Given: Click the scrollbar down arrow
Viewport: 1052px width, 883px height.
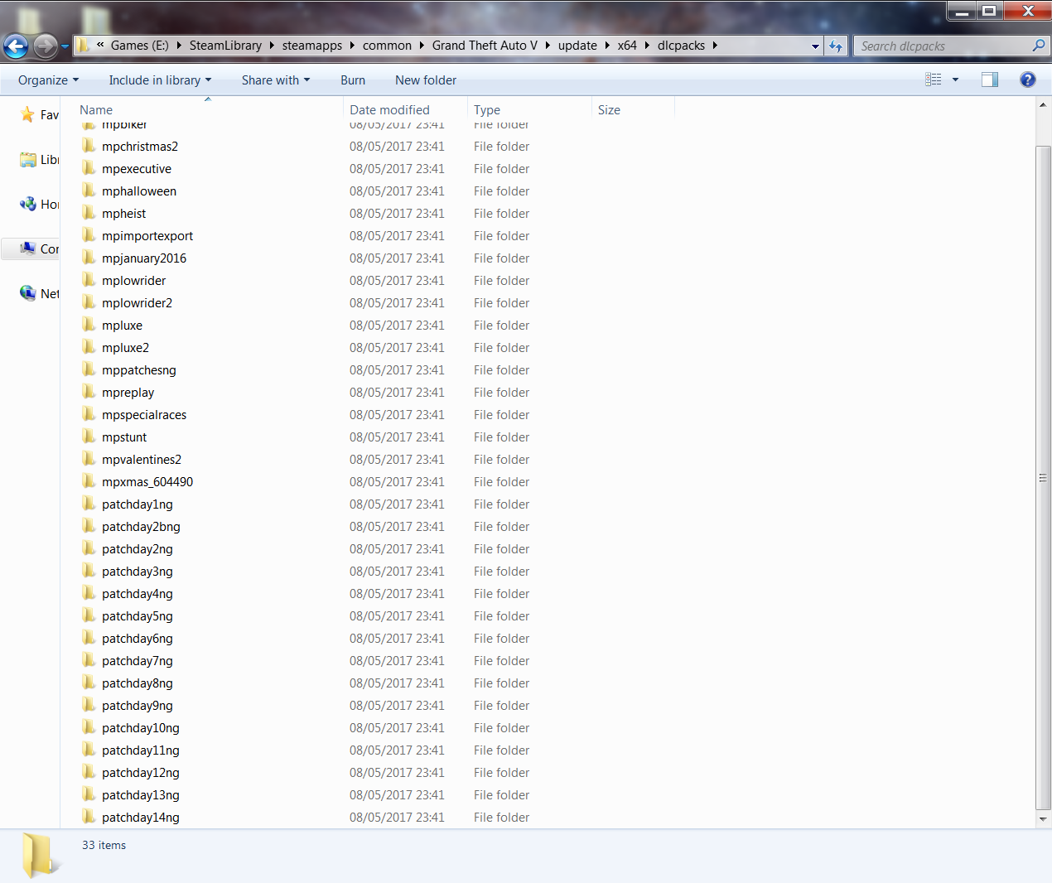Looking at the screenshot, I should [x=1043, y=819].
